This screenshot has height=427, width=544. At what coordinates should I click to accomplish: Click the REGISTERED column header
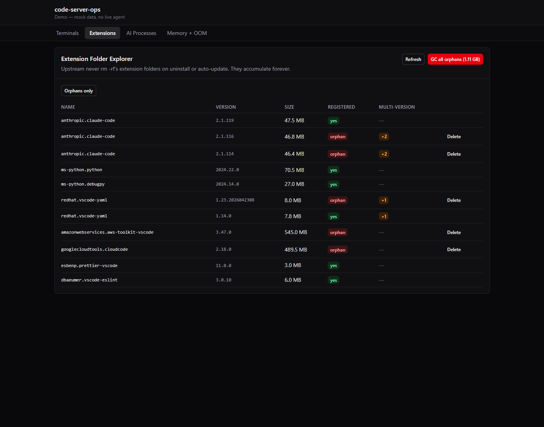click(x=341, y=107)
